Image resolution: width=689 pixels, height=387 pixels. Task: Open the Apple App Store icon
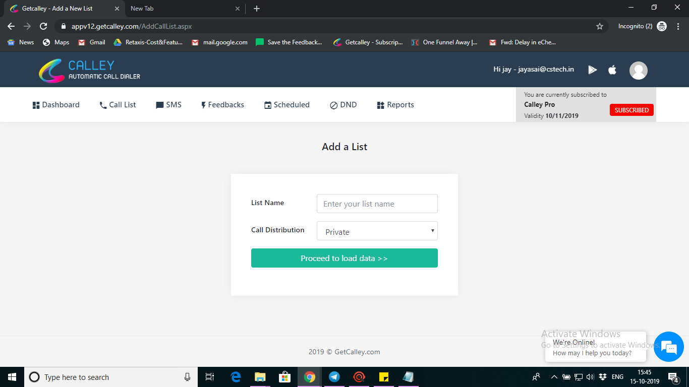(x=612, y=70)
